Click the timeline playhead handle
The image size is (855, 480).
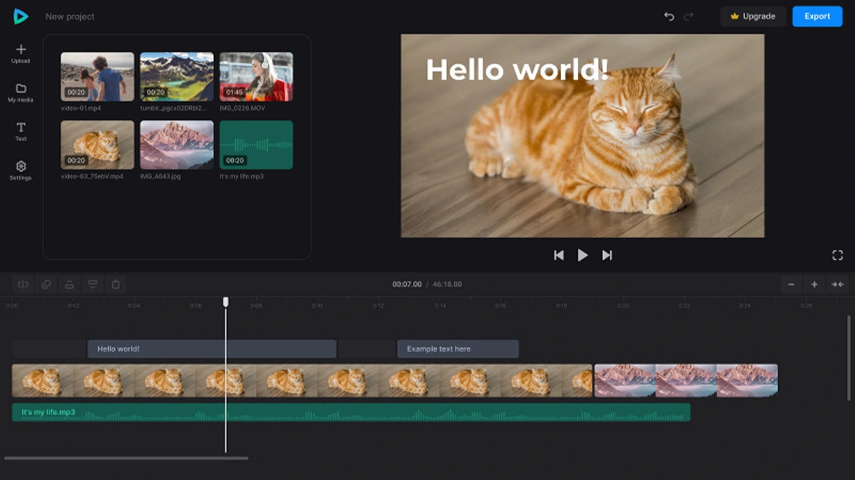(x=226, y=302)
